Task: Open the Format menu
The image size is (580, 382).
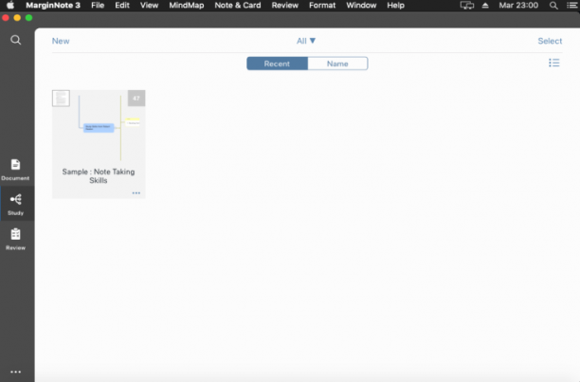Action: point(322,5)
